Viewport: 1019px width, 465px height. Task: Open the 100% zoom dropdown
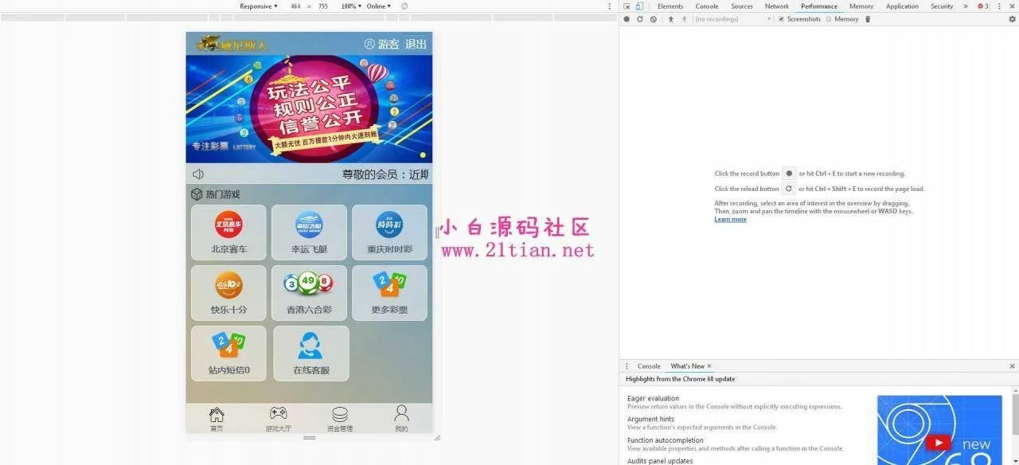350,6
